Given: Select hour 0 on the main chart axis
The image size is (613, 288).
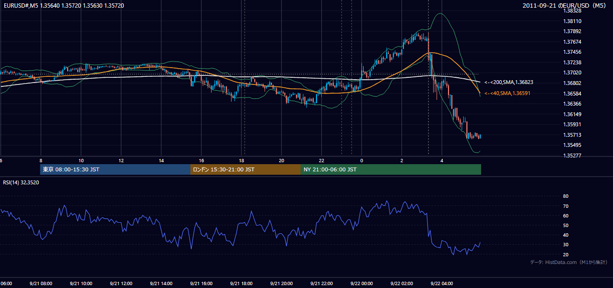Looking at the screenshot, I should tap(362, 161).
